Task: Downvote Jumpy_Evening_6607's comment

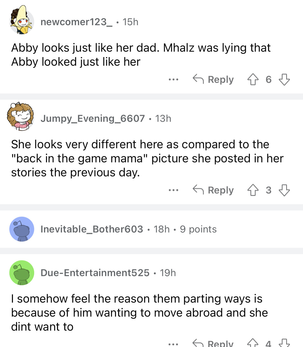Action: [284, 190]
